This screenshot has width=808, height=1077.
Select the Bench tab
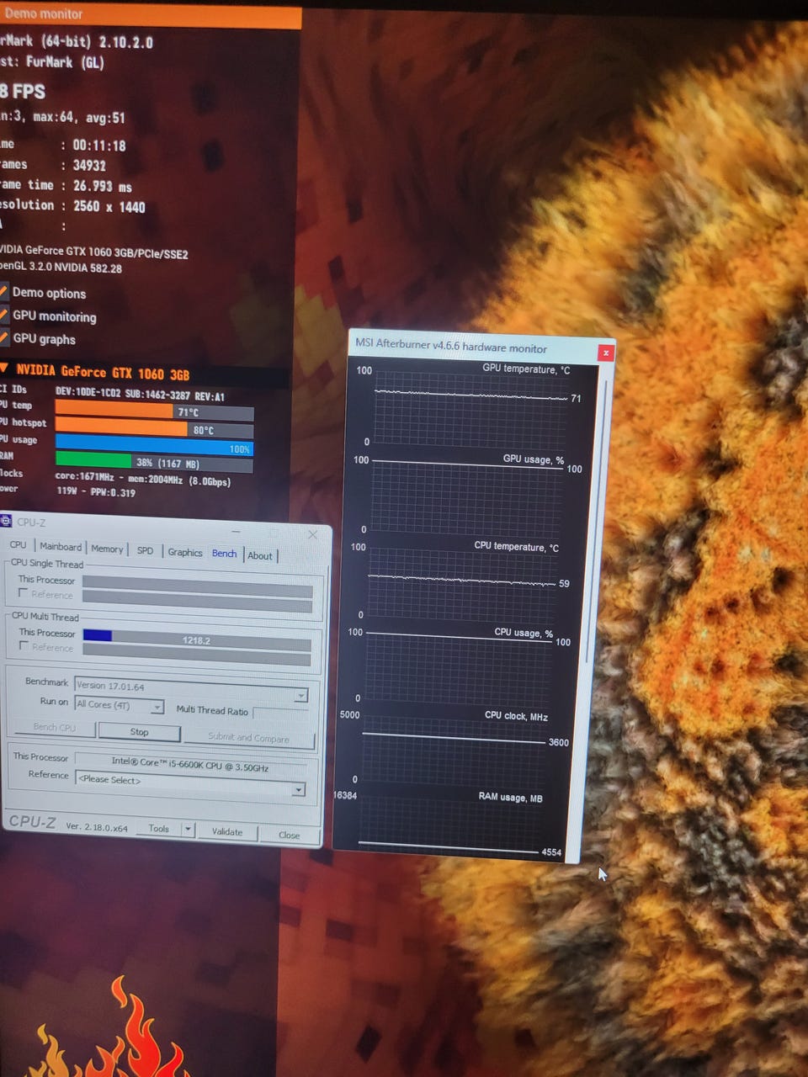tap(224, 553)
